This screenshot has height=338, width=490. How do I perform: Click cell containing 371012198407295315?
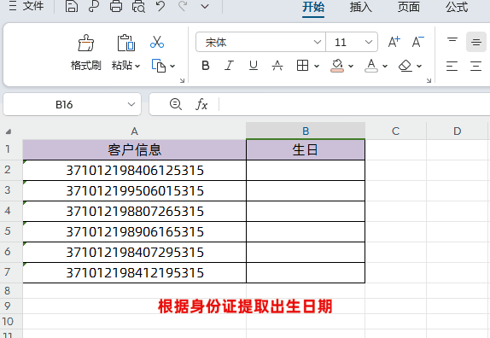click(134, 252)
